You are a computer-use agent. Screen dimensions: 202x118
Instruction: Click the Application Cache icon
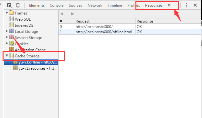12,49
